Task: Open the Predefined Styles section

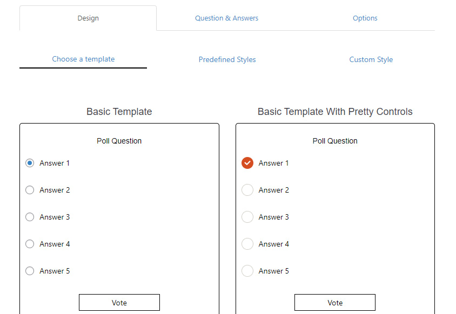Action: [x=227, y=59]
